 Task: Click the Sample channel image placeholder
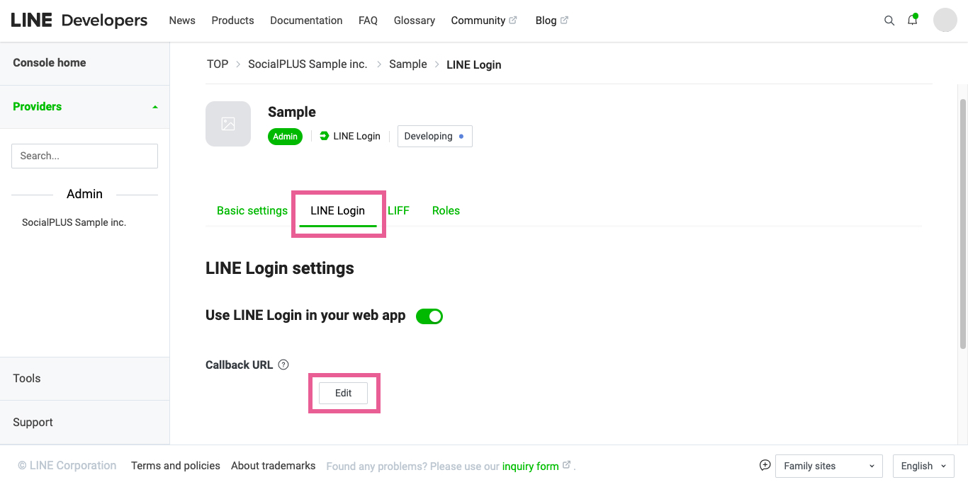[228, 124]
